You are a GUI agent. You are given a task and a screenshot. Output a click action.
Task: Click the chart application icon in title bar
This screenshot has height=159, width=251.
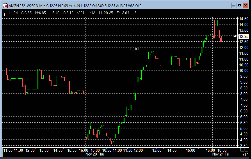pos(5,5)
